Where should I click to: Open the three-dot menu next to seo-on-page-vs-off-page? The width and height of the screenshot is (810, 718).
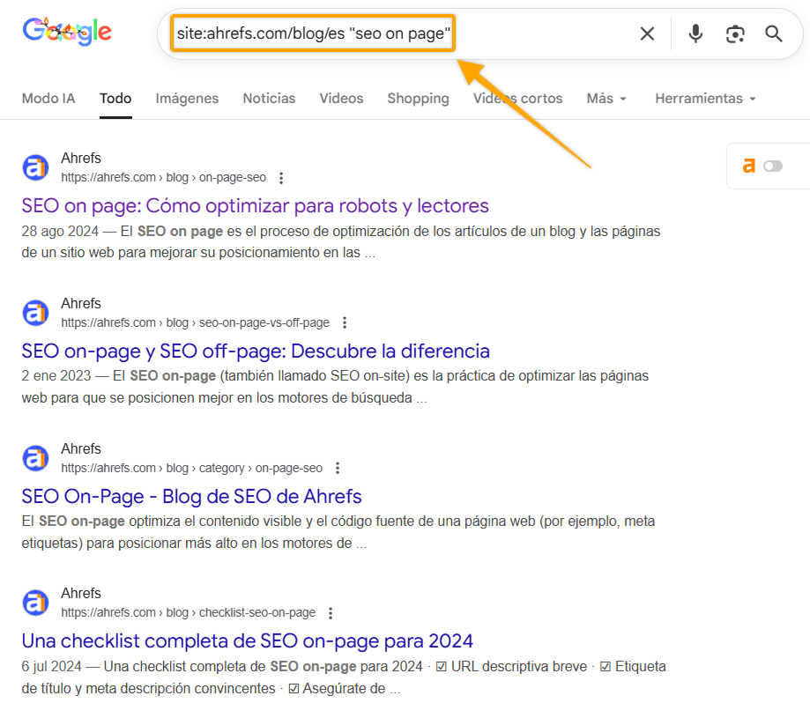click(x=344, y=322)
